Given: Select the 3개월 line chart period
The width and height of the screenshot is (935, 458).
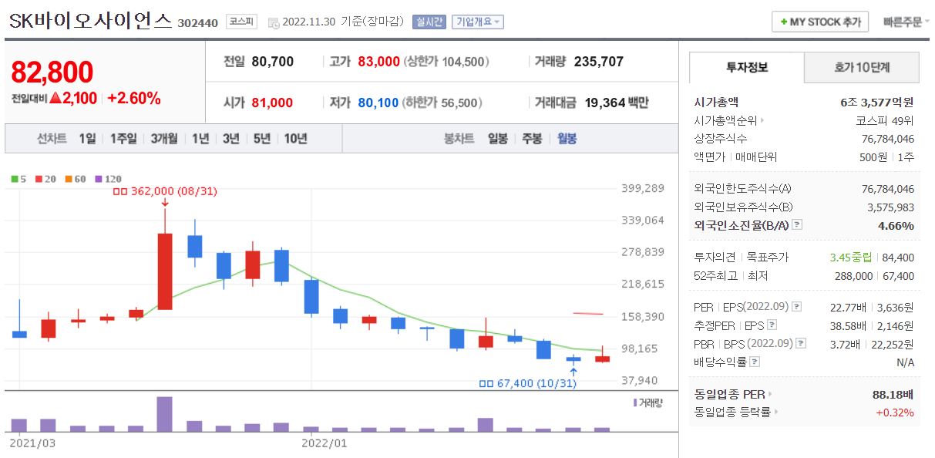Looking at the screenshot, I should [163, 139].
